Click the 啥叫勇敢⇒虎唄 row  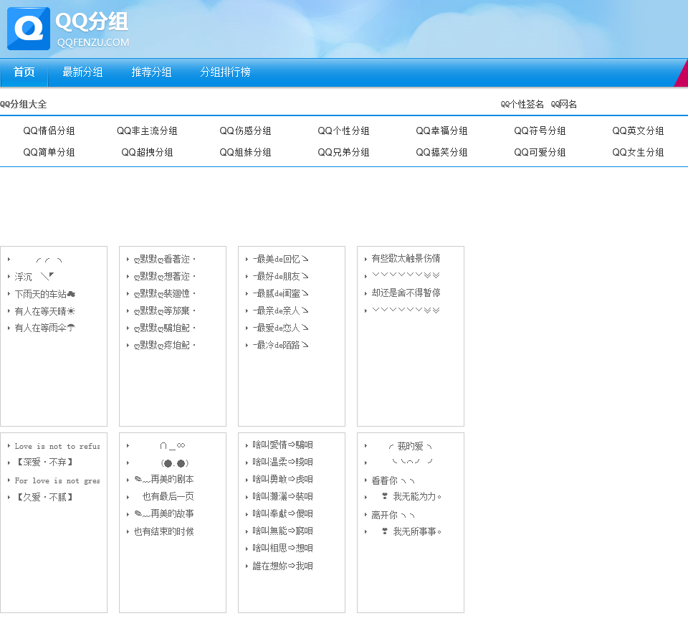tap(282, 479)
